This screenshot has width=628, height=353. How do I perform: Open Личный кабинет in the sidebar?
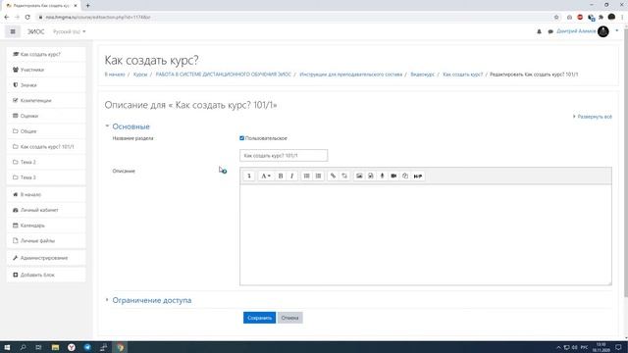click(x=46, y=210)
